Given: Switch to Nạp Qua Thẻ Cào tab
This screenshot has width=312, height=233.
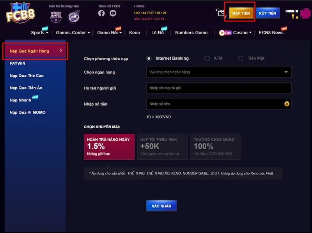Looking at the screenshot, I should [x=27, y=76].
